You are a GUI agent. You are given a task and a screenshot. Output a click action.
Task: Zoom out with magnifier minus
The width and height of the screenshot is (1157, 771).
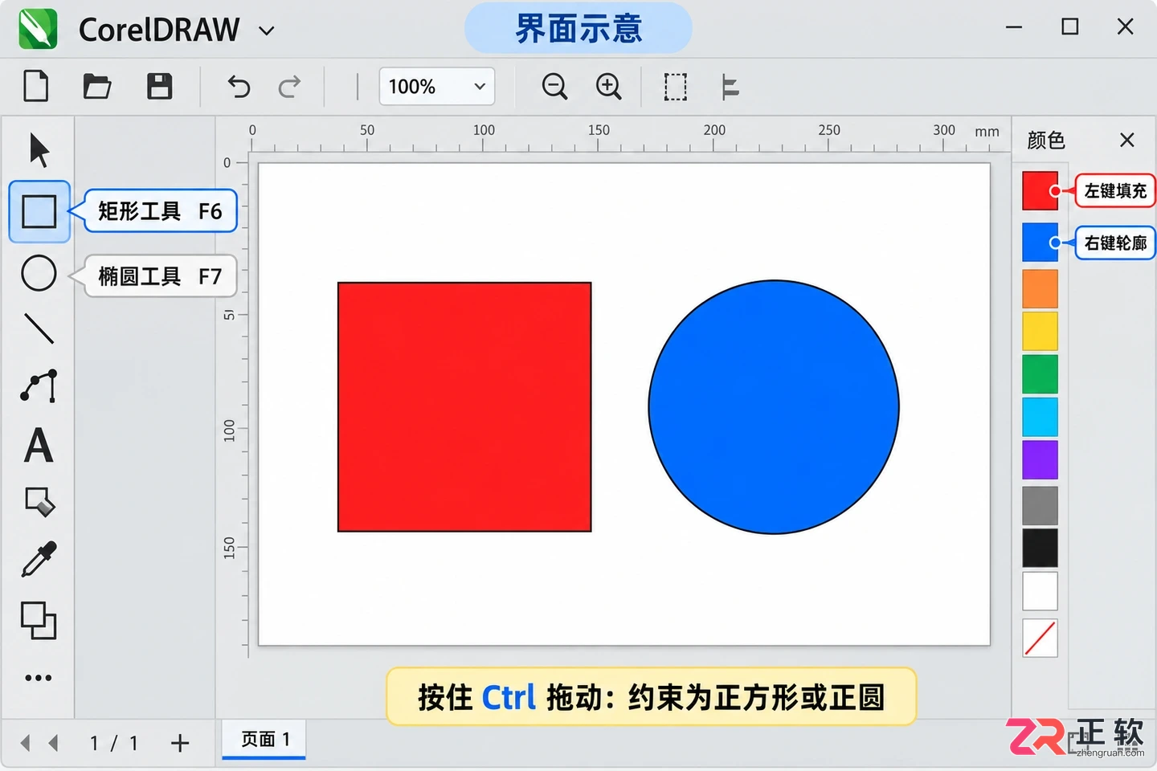click(x=554, y=86)
